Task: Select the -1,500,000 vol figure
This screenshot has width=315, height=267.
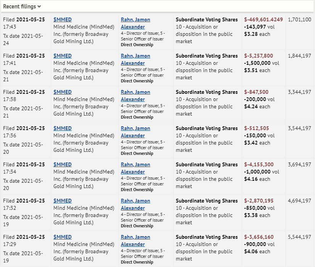Action: tap(262, 63)
